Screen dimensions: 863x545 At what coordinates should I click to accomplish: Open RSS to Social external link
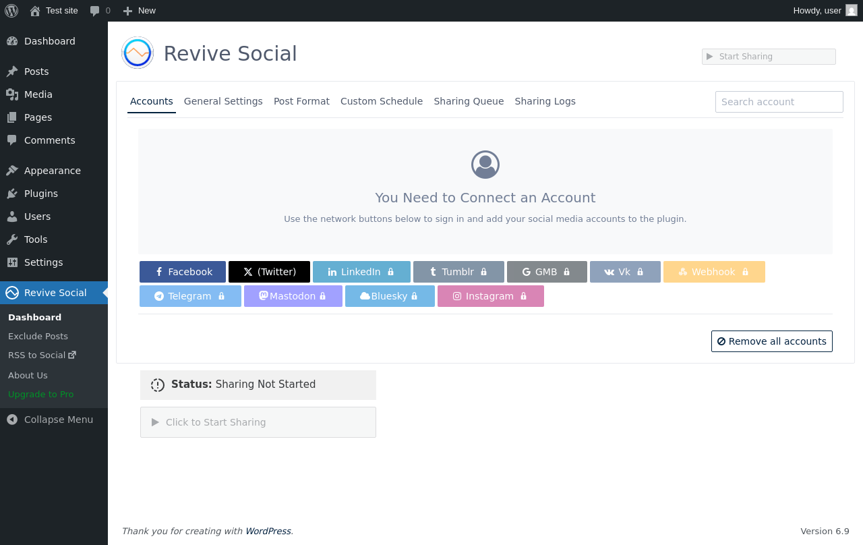point(42,355)
